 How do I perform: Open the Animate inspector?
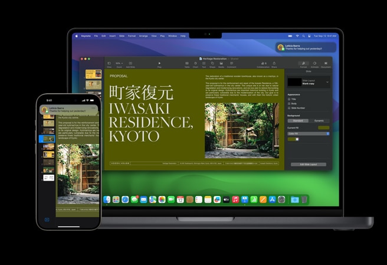[314, 64]
